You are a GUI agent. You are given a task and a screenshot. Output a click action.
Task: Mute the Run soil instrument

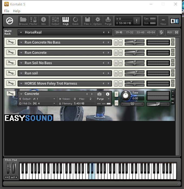[120, 73]
